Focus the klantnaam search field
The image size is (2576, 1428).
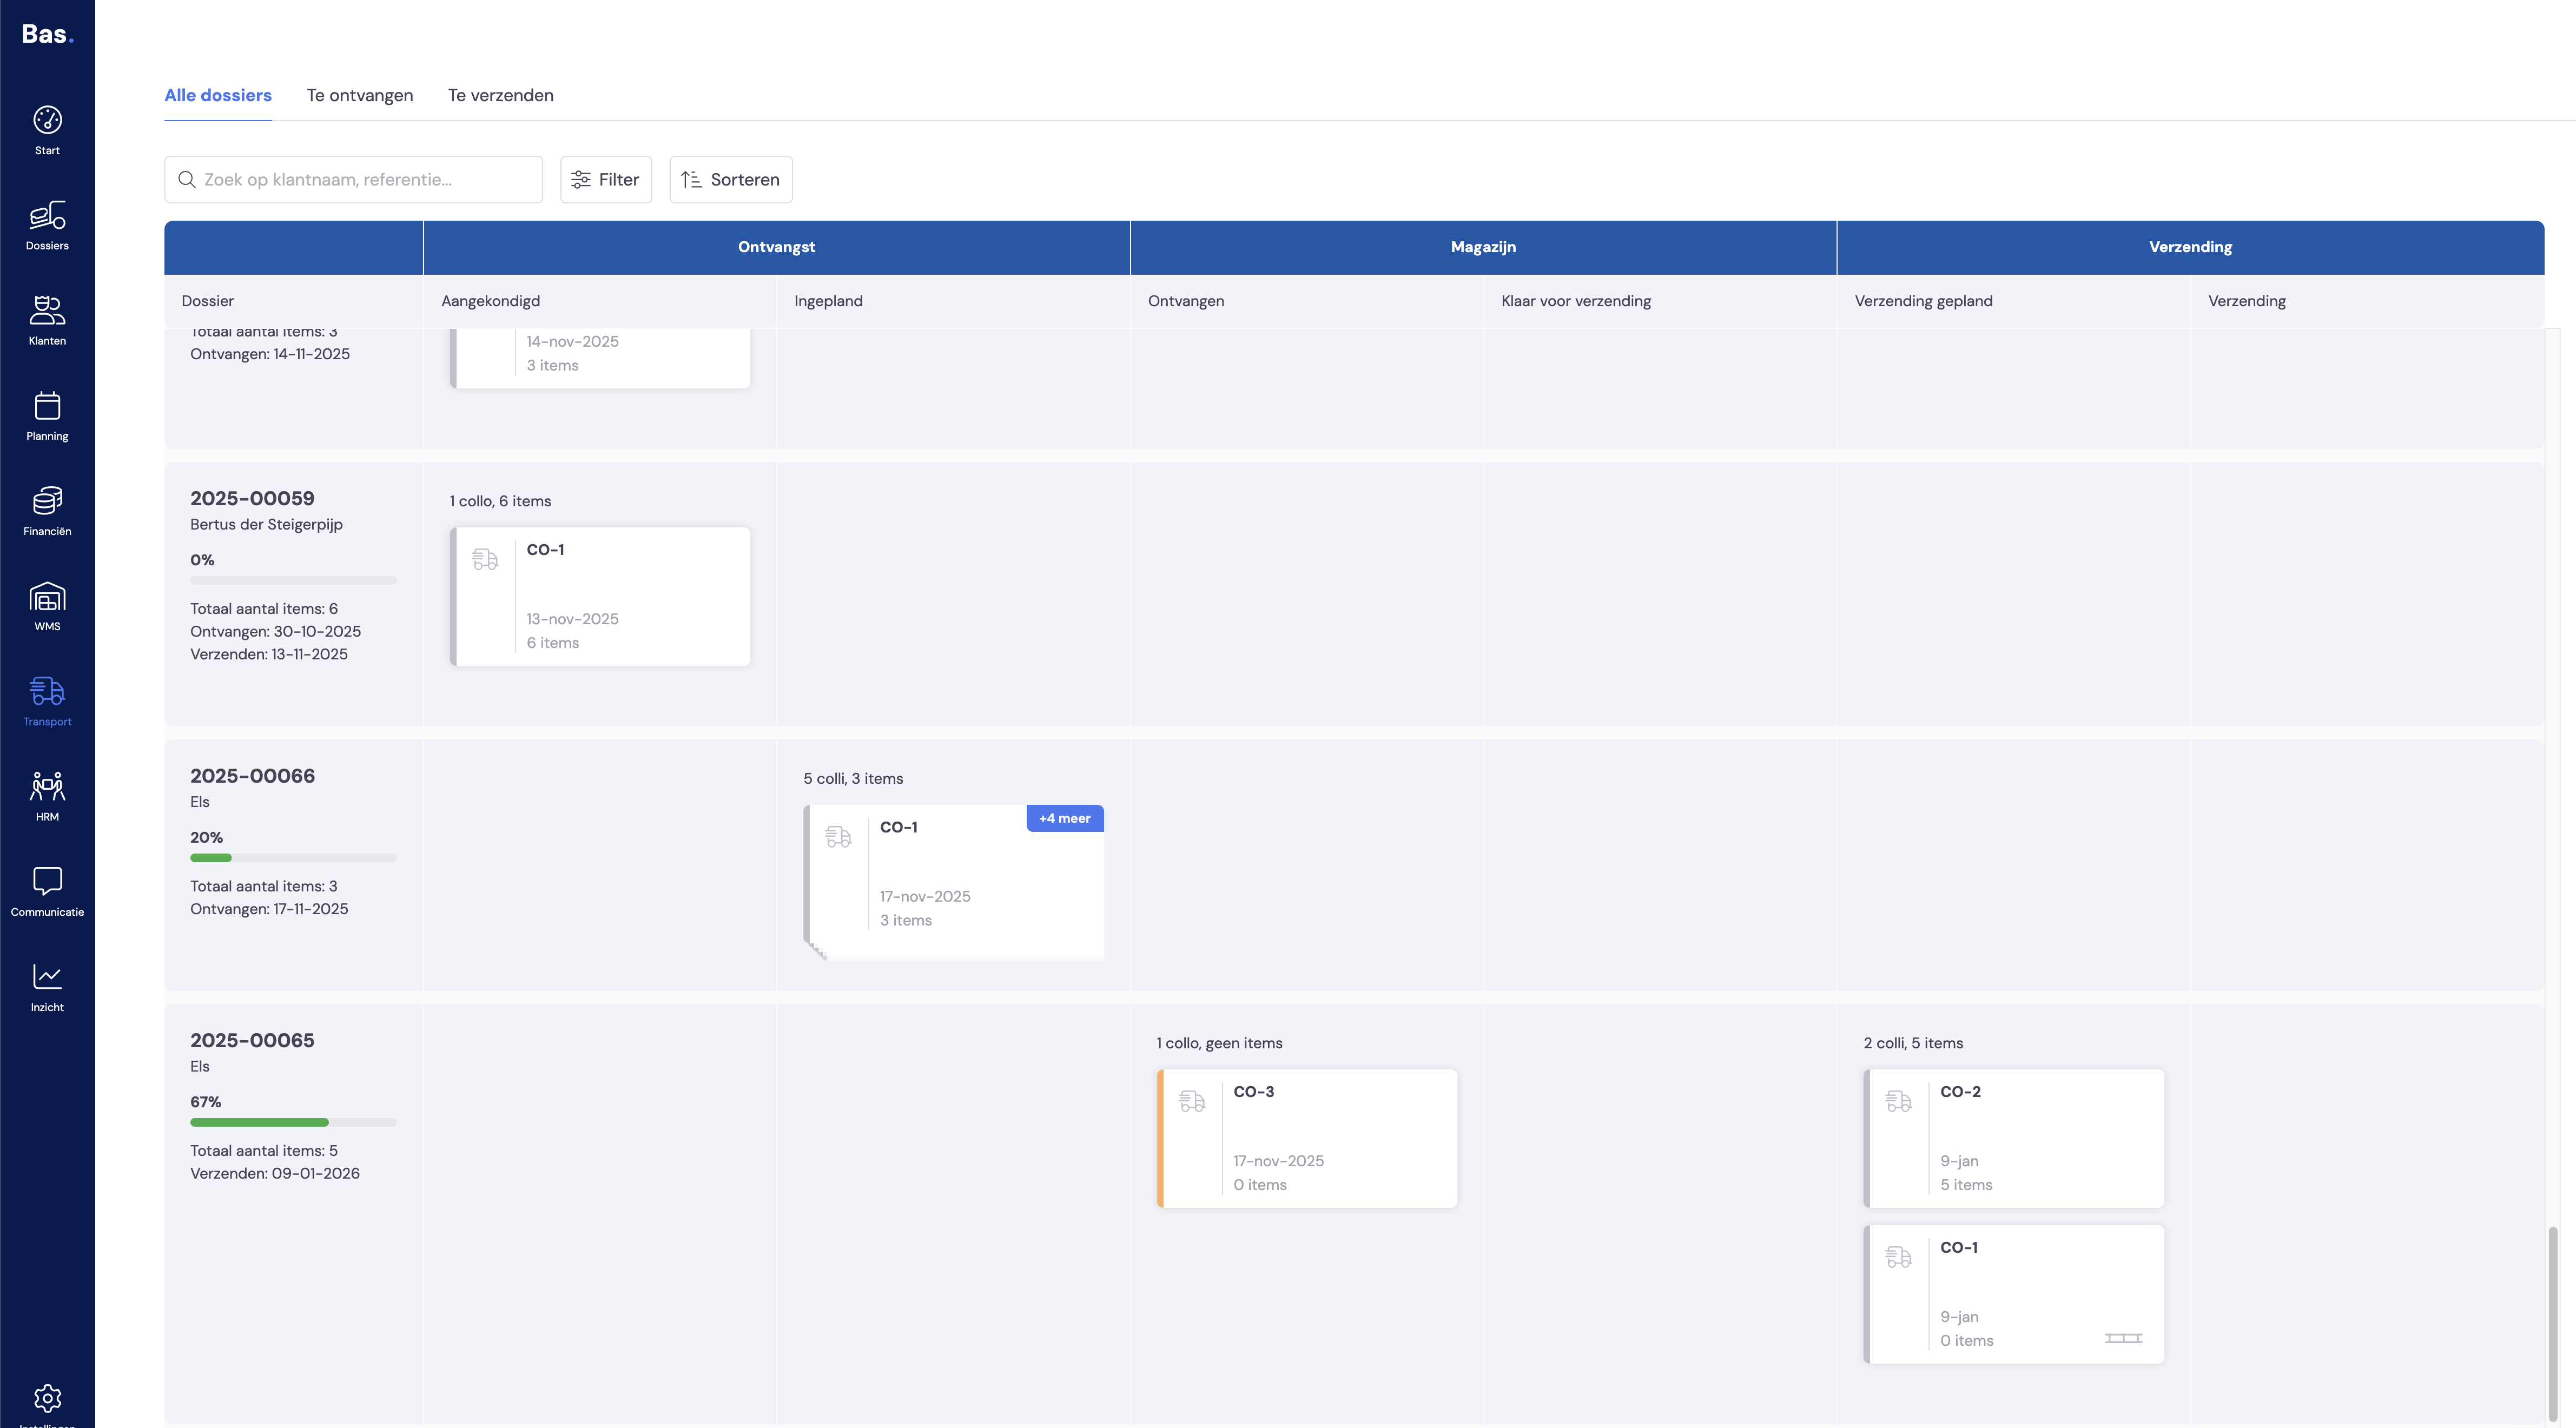pos(354,179)
